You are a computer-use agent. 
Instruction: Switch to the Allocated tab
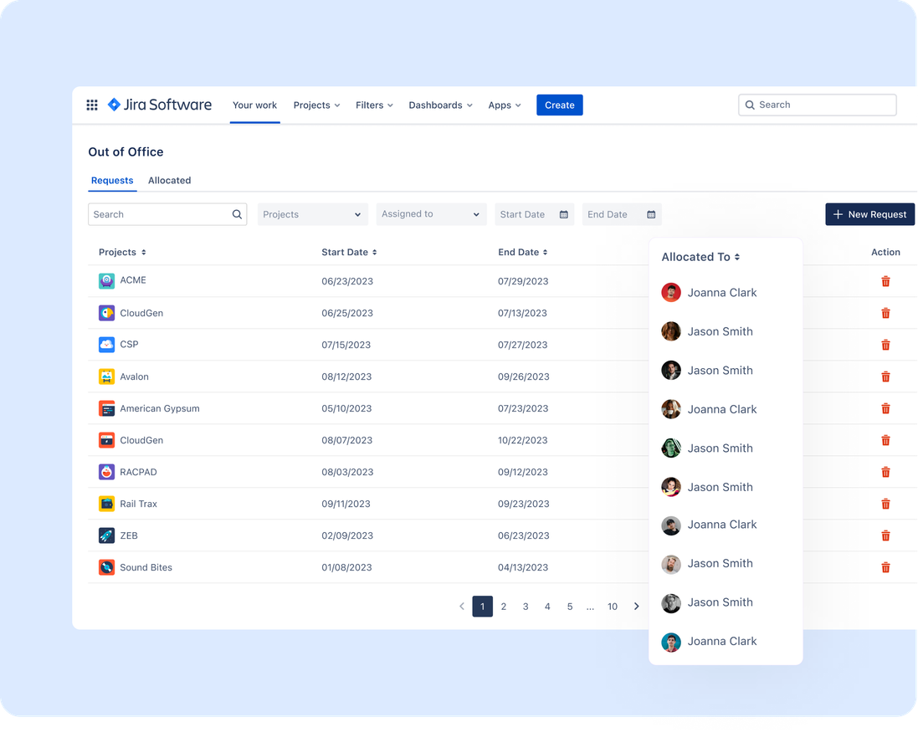tap(169, 181)
